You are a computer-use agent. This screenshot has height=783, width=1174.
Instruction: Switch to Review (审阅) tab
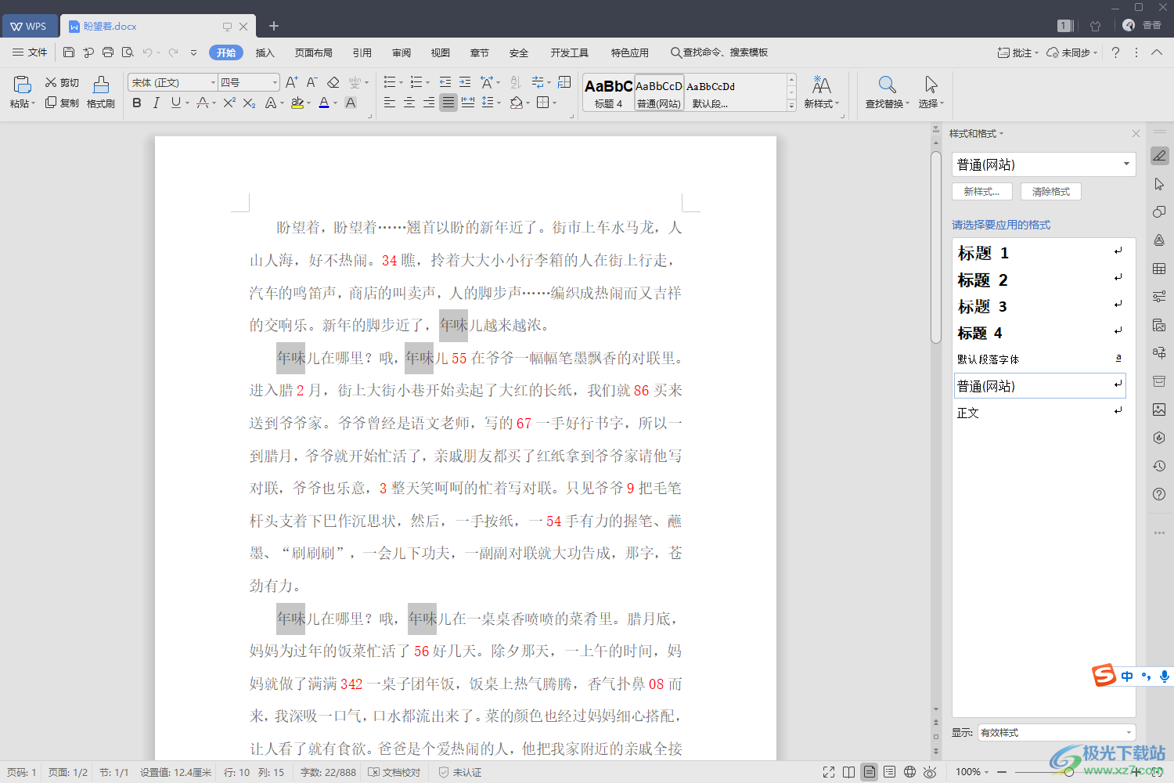[x=402, y=52]
